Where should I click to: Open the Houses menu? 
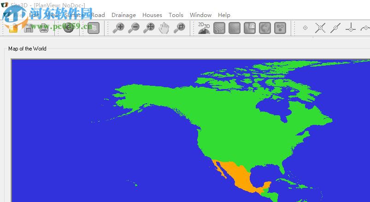[x=152, y=15]
